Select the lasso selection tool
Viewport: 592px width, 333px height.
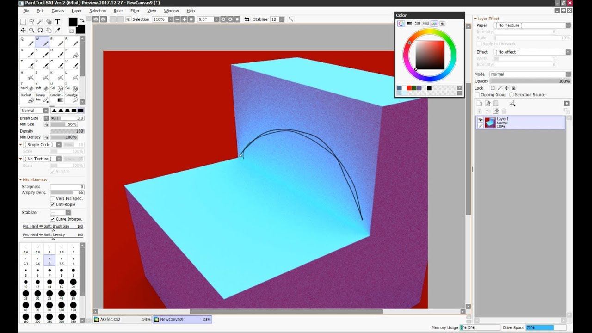point(31,21)
